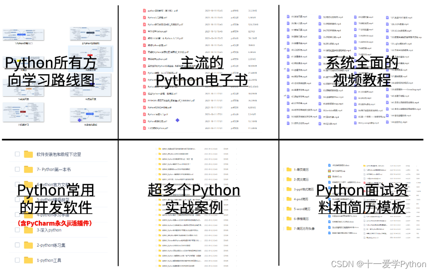Click the folder icon for 7- Python第一本书
Image resolution: width=433 pixels, height=273 pixels.
tap(28, 169)
